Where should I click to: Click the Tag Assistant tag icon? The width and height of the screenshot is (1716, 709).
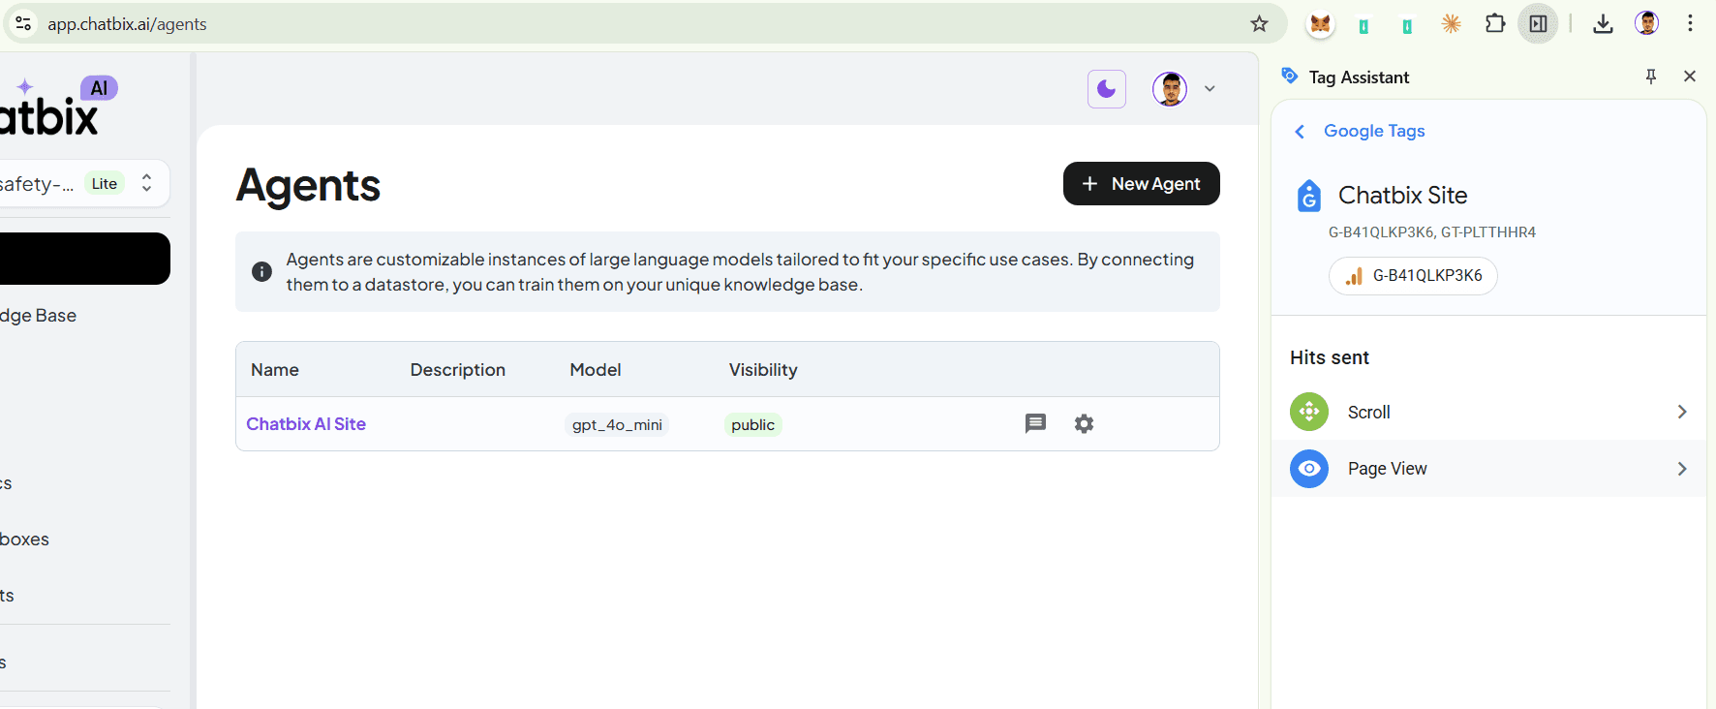[1289, 76]
